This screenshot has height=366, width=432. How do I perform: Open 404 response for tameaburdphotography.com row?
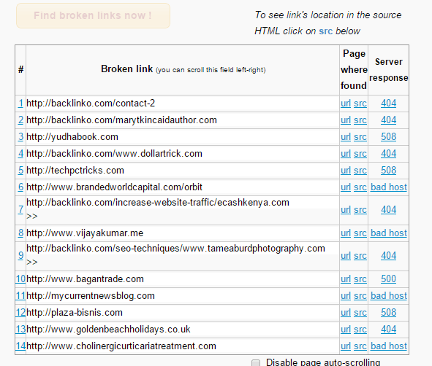tap(388, 255)
